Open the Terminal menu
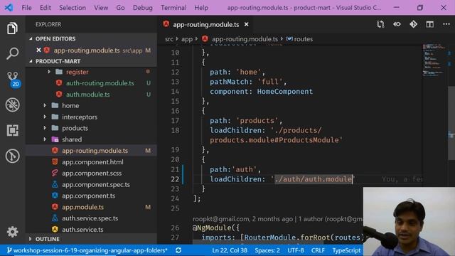 pyautogui.click(x=173, y=8)
